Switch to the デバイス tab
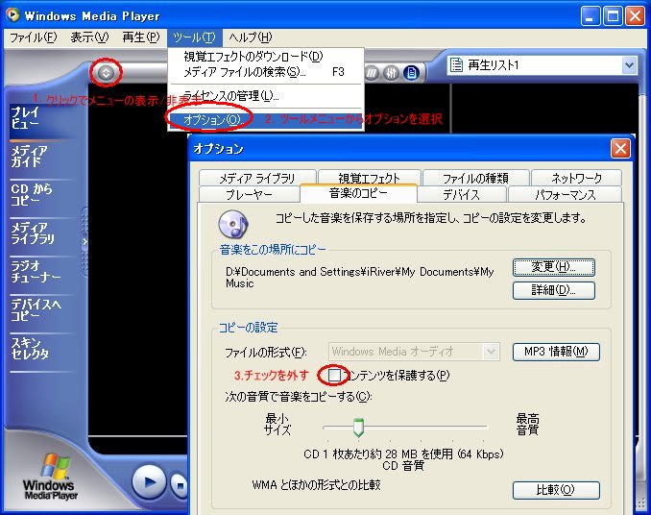 click(461, 194)
